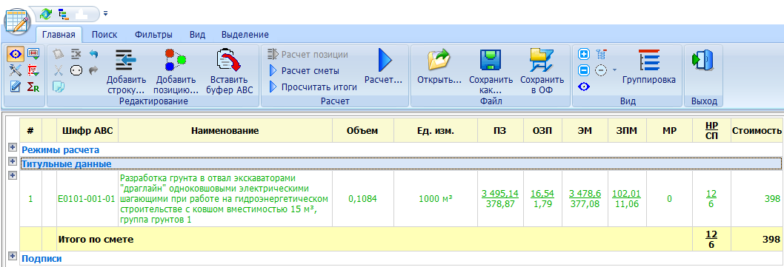
Task: Expand the Подписи section
Action: (x=12, y=256)
